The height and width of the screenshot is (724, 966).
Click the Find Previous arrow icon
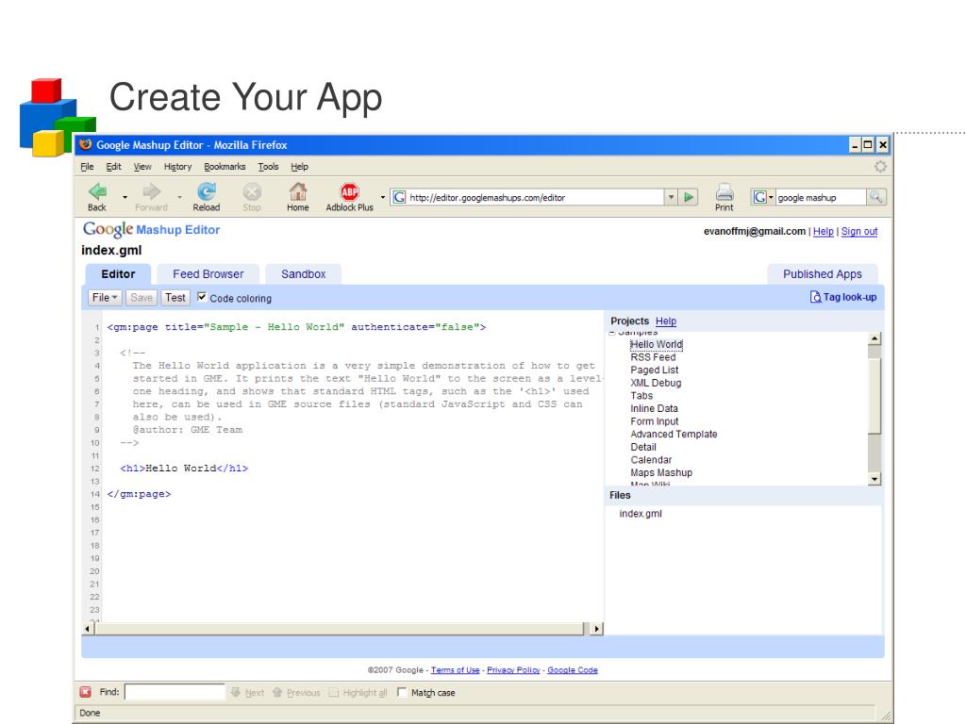277,692
